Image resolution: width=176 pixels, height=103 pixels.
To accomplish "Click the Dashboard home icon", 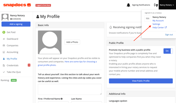I will (x=4, y=39).
